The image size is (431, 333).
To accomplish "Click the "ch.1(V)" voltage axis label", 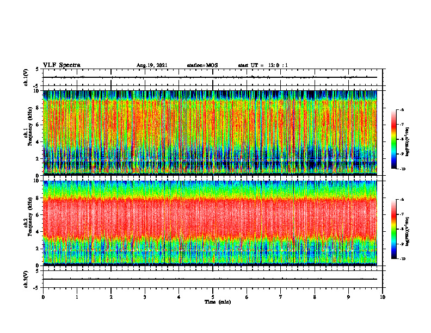I will [x=26, y=77].
